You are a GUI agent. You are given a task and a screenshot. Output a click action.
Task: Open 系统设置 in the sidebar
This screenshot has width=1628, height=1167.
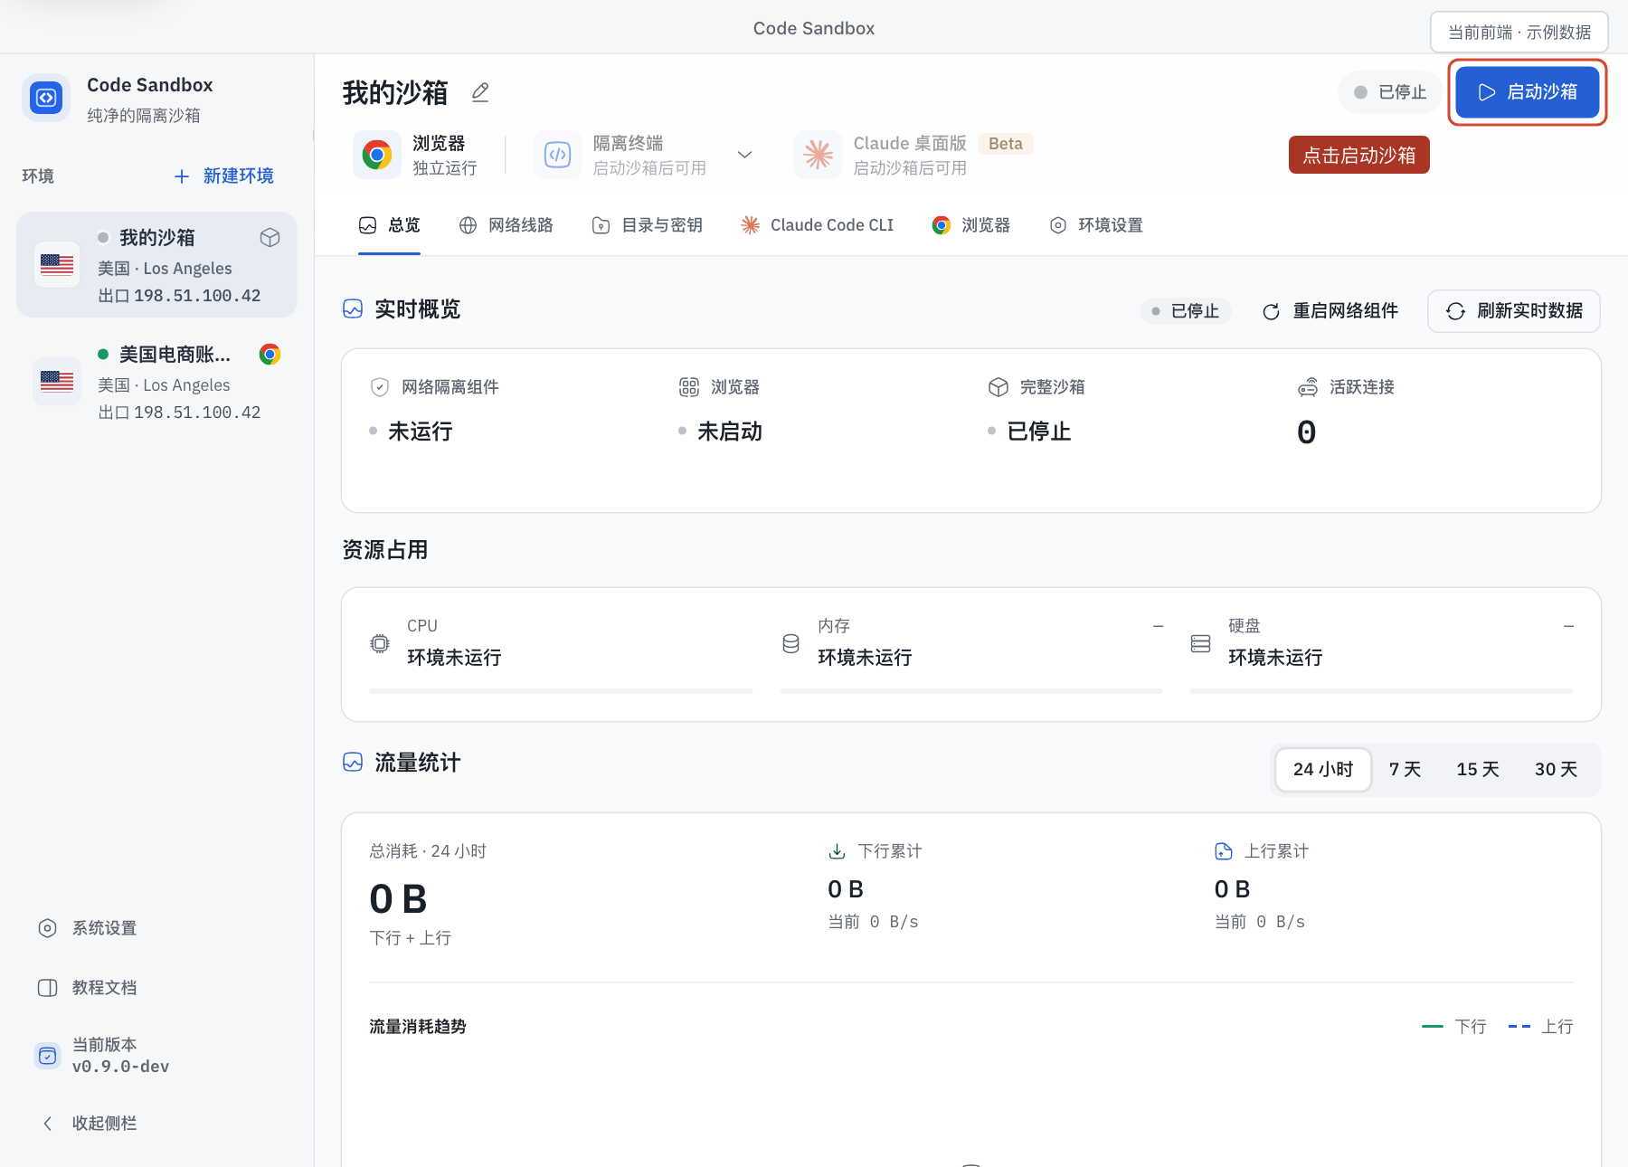pos(88,928)
